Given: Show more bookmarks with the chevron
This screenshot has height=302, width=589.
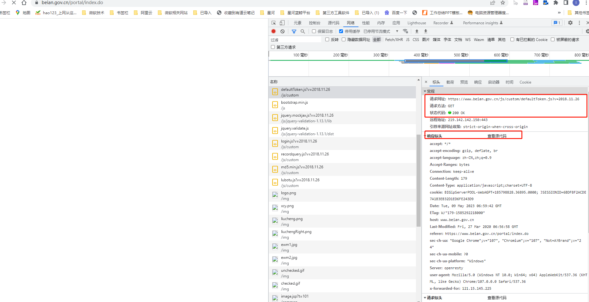Looking at the screenshot, I should [559, 13].
